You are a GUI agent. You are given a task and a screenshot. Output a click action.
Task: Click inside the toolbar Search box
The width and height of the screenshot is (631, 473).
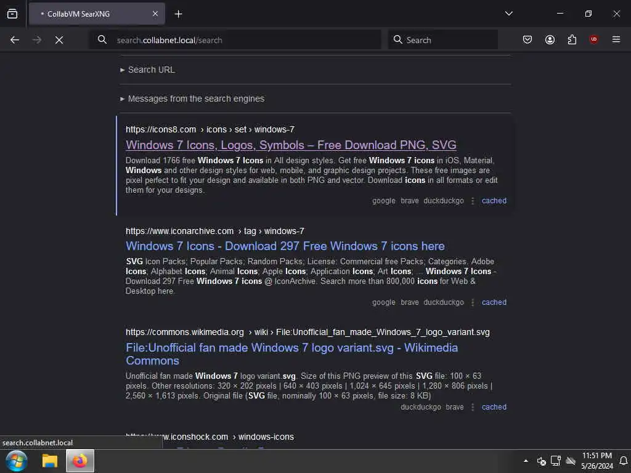[x=442, y=40]
